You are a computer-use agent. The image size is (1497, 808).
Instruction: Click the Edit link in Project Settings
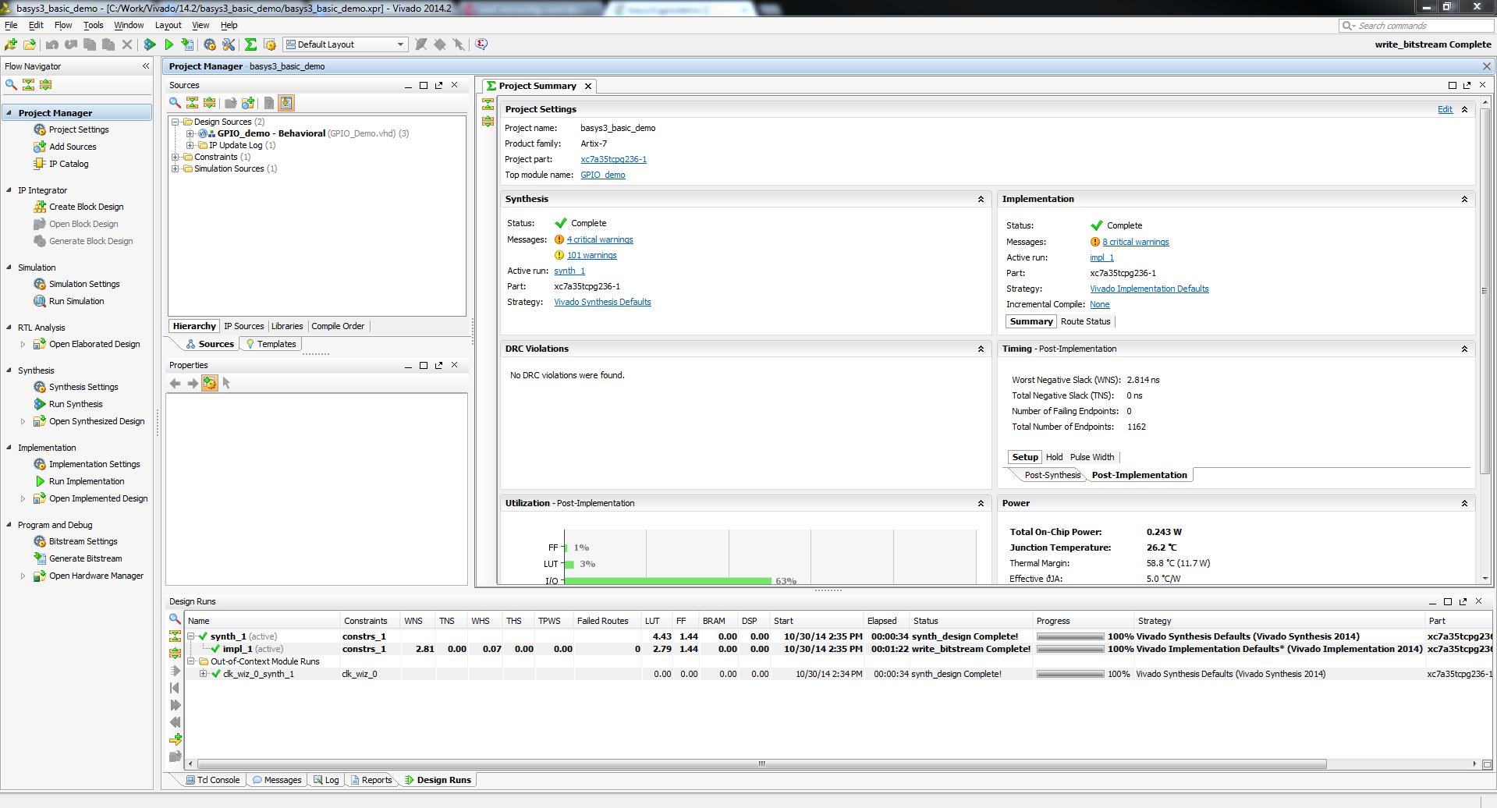(x=1445, y=109)
